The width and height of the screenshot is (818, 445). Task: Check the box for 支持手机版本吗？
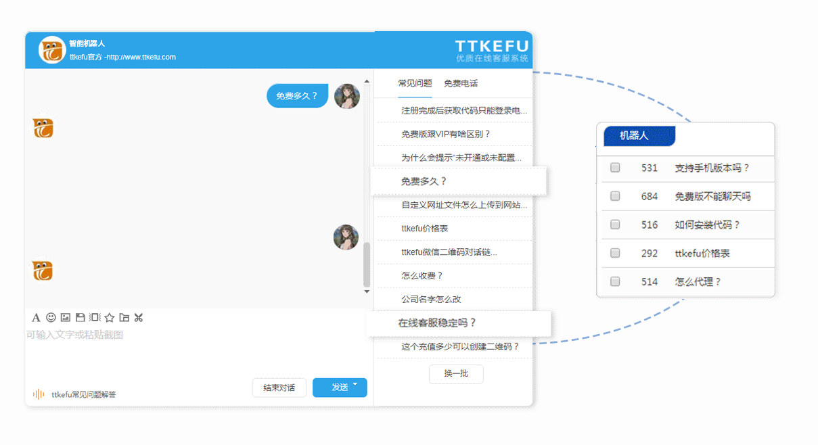pyautogui.click(x=615, y=168)
